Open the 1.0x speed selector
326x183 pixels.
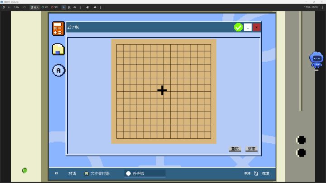pyautogui.click(x=17, y=7)
